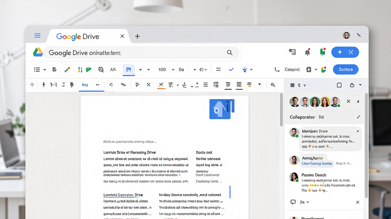Click the sidebar panel scrollbar

point(366,145)
